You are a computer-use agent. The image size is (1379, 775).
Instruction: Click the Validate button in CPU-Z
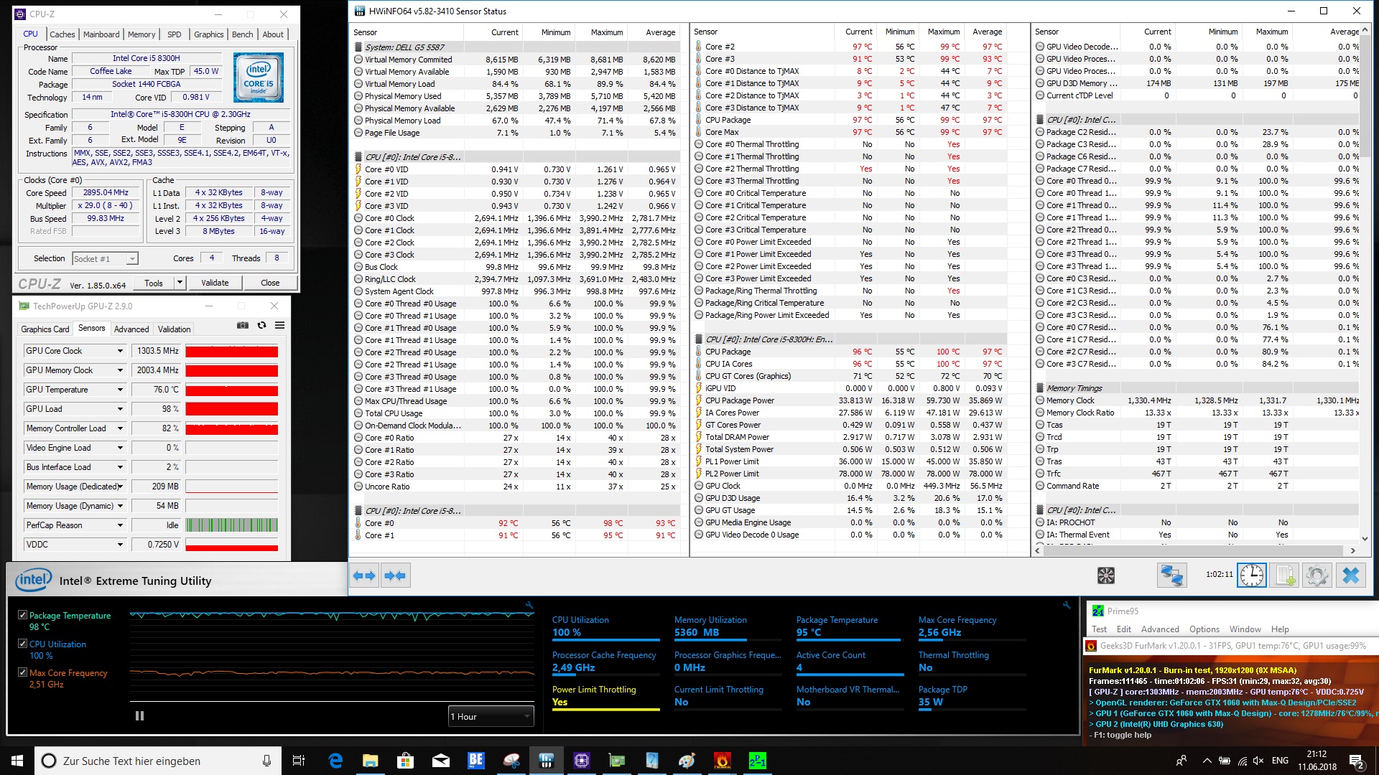(215, 283)
